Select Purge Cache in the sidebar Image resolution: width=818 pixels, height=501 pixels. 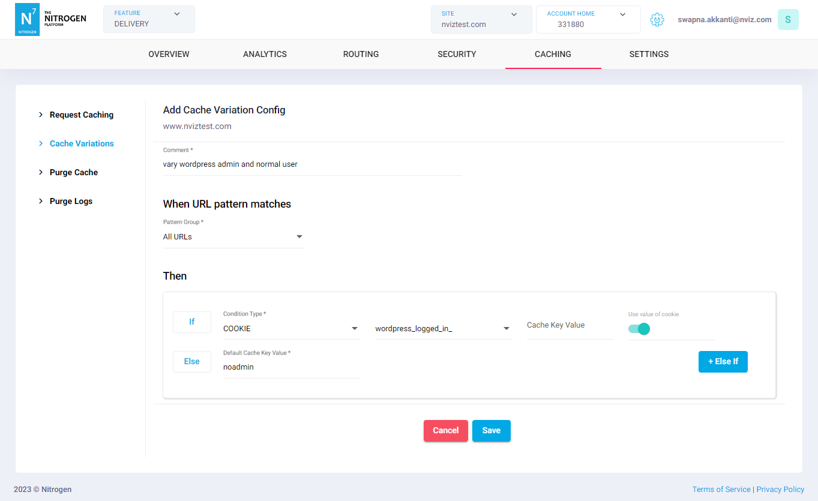click(x=73, y=172)
